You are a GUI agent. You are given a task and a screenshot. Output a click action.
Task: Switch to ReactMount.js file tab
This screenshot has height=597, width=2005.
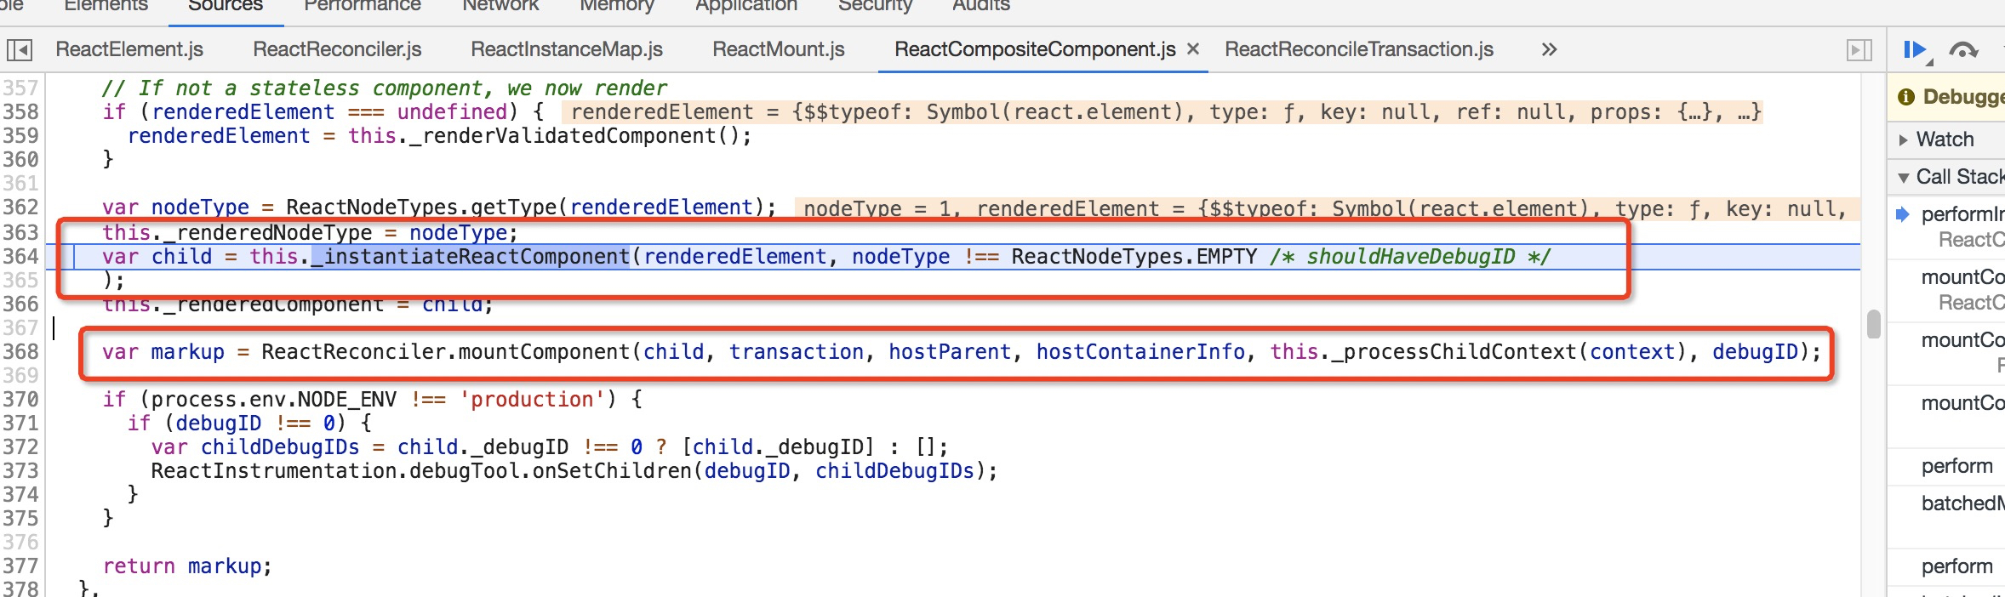pos(779,49)
